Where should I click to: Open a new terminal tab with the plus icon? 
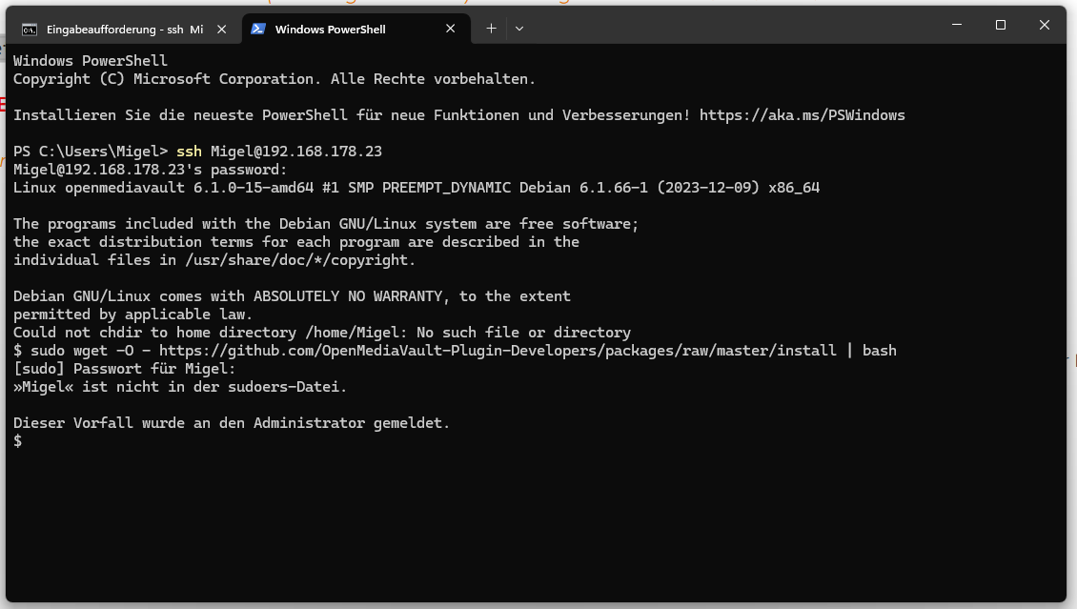tap(491, 29)
